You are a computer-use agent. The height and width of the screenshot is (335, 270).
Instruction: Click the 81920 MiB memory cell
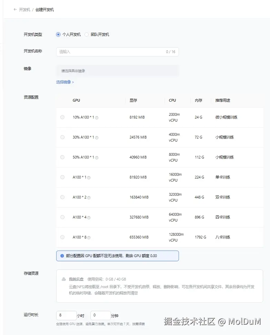click(x=138, y=177)
